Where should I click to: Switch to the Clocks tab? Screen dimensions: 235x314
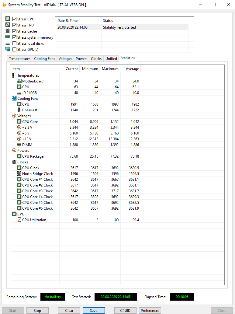[96, 59]
